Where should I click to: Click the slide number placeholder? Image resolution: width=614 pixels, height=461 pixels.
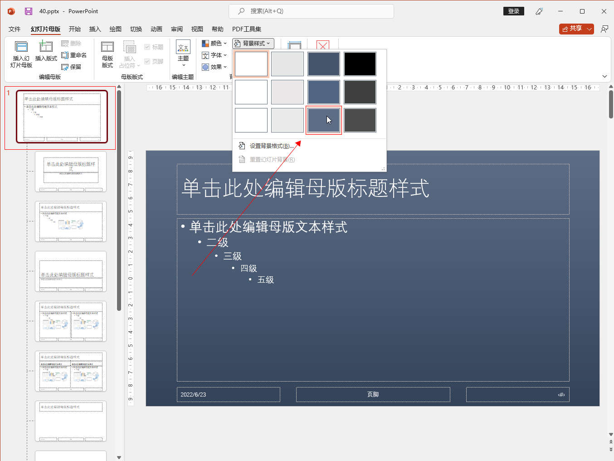(x=518, y=394)
